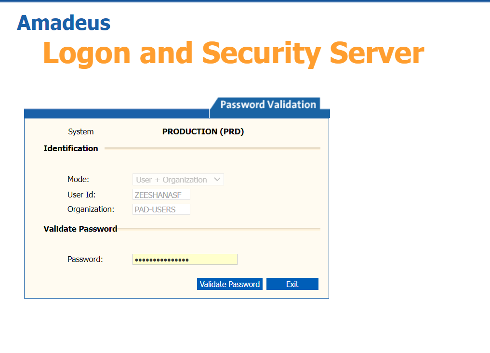The width and height of the screenshot is (490, 353).
Task: Click the blue header bar beside the tab
Action: (116, 114)
